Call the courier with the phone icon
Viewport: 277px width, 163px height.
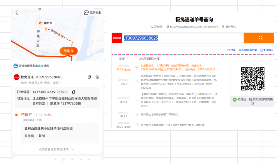(x=97, y=77)
